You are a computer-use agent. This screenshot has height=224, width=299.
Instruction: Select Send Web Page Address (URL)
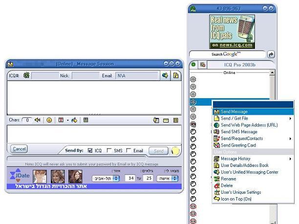[253, 125]
